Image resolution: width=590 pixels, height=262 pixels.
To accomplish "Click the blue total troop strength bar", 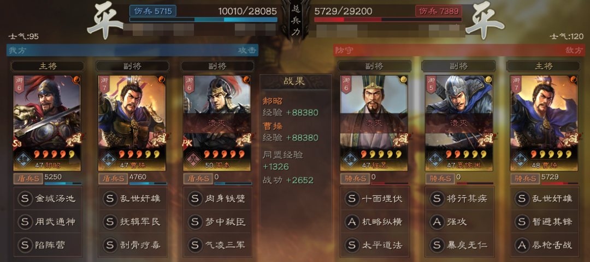I will (203, 20).
